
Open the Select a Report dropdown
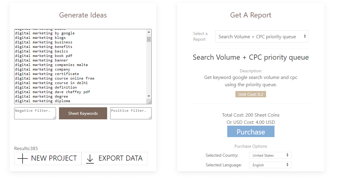coord(262,36)
